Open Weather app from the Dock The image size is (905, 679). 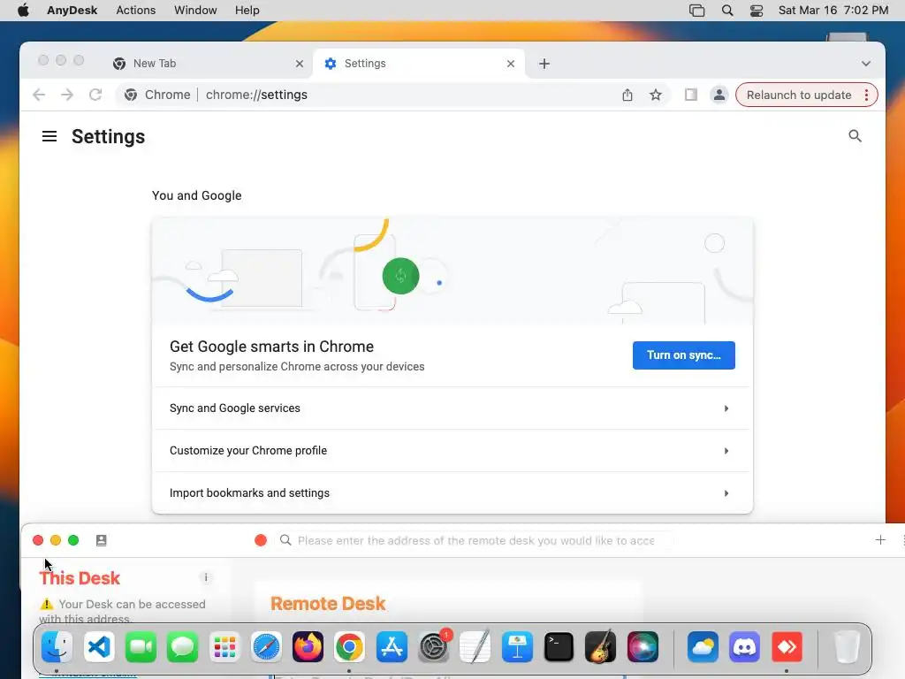[703, 646]
